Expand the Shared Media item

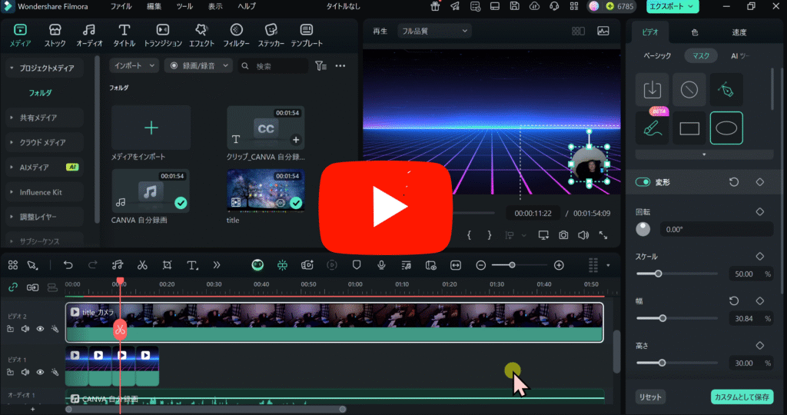(x=12, y=118)
